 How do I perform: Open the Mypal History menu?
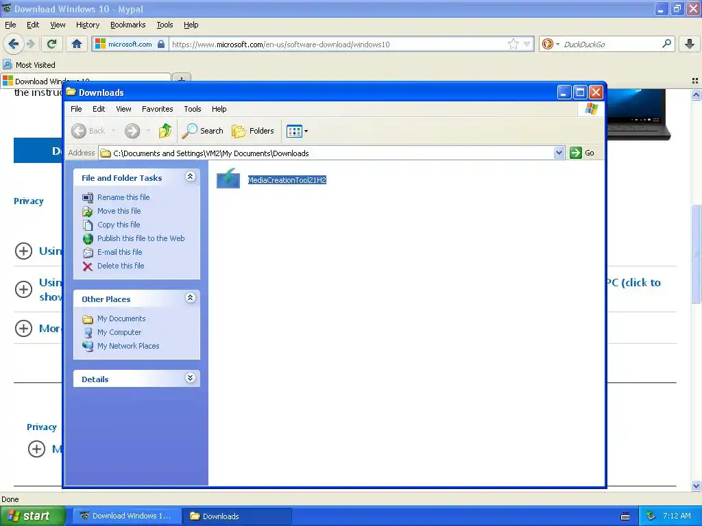tap(87, 25)
